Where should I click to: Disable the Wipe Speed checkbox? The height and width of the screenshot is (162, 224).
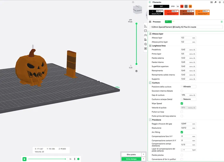(182, 103)
